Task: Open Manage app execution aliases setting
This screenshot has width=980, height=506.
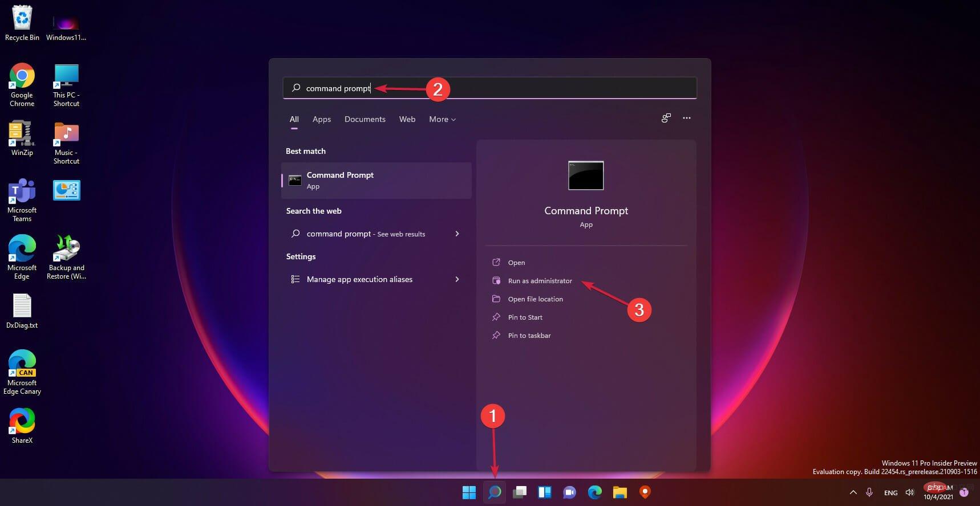Action: [376, 279]
